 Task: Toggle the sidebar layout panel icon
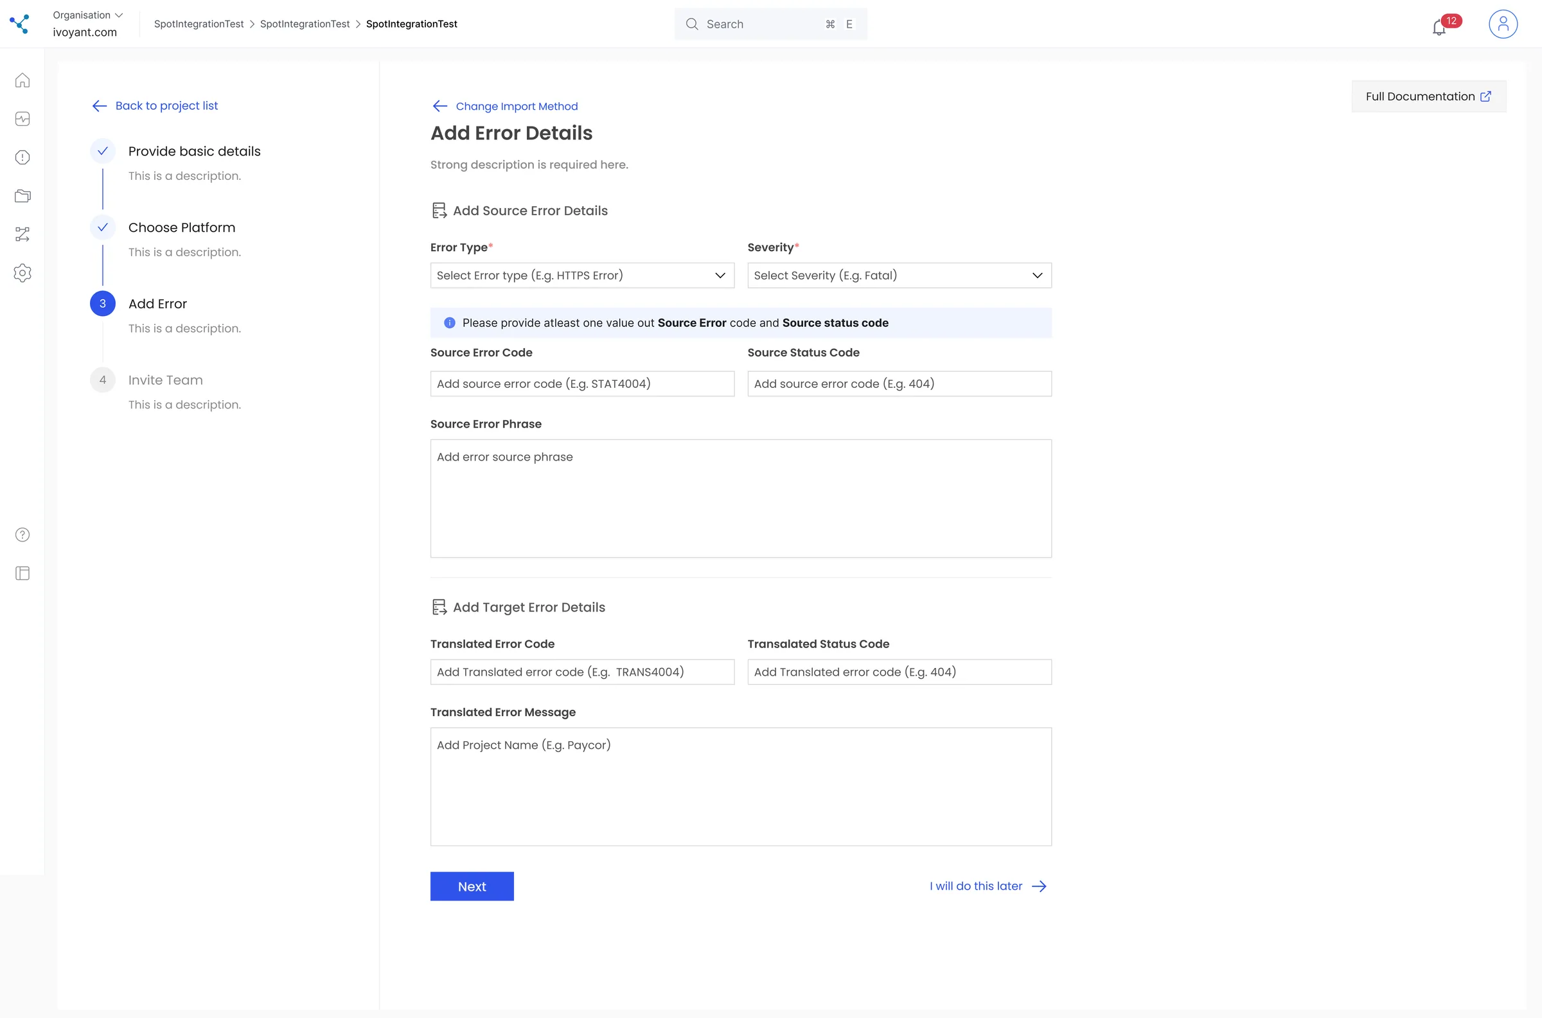coord(22,574)
